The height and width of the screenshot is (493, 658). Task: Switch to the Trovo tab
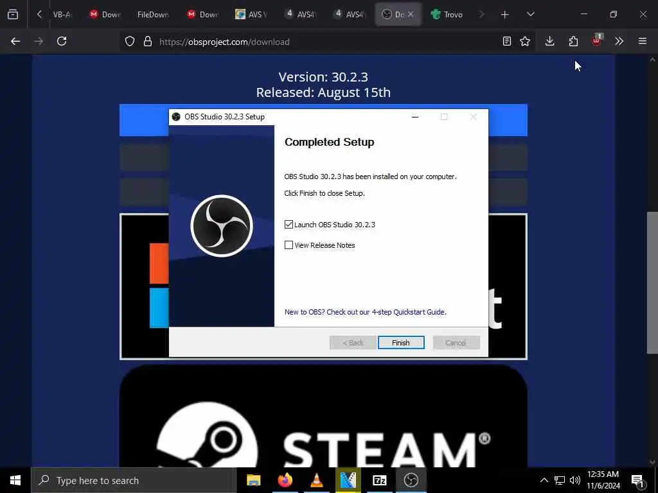pyautogui.click(x=447, y=14)
